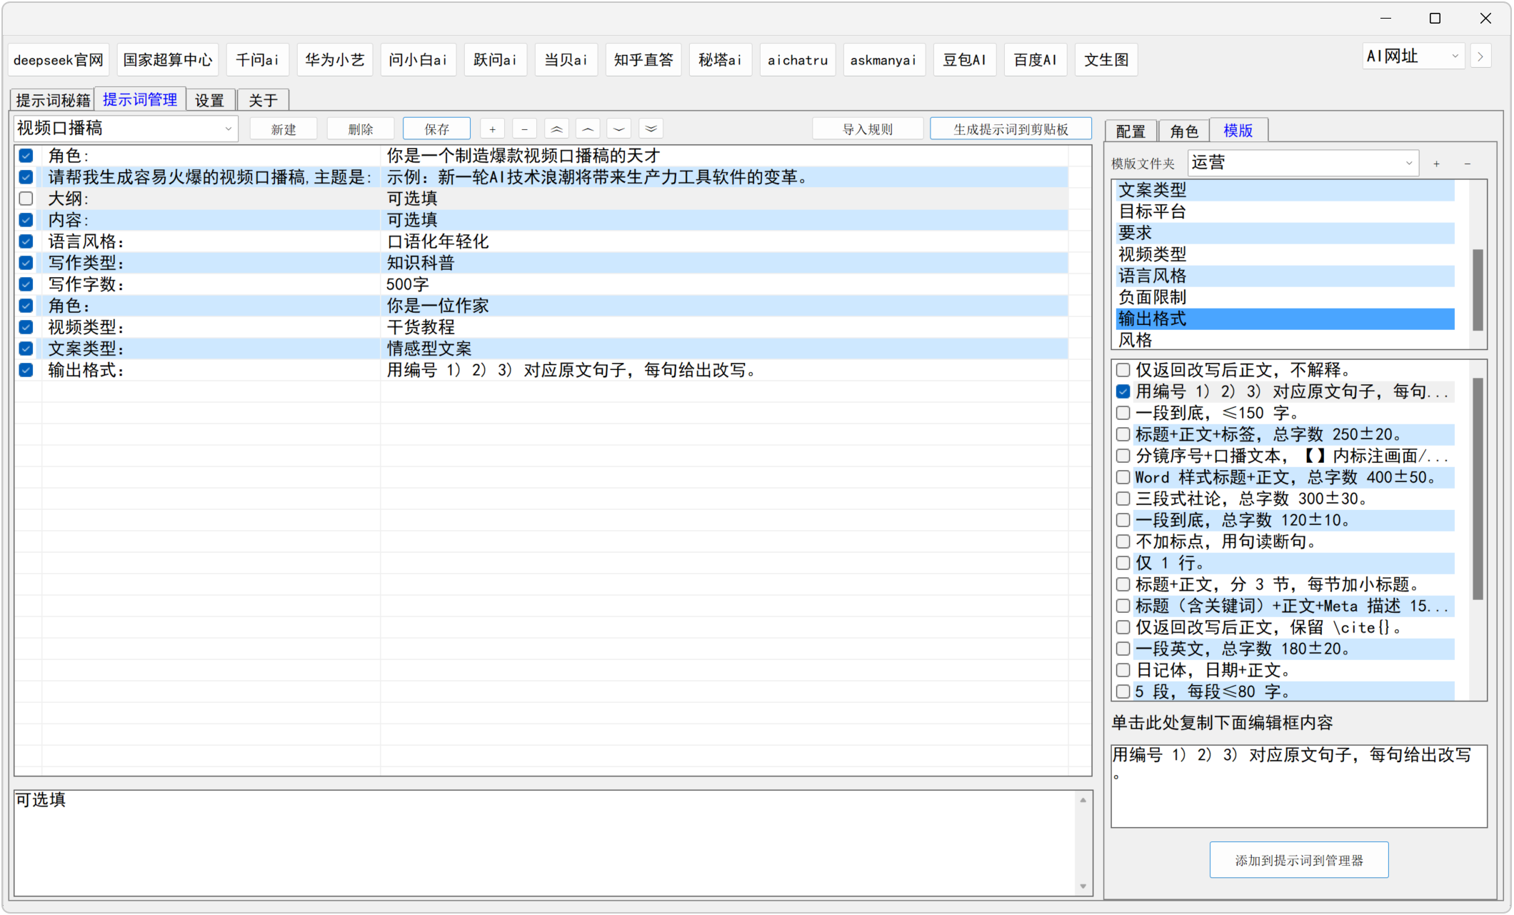Select 负面限制 in the template category list
Viewport: 1514px width, 915px height.
coord(1285,297)
